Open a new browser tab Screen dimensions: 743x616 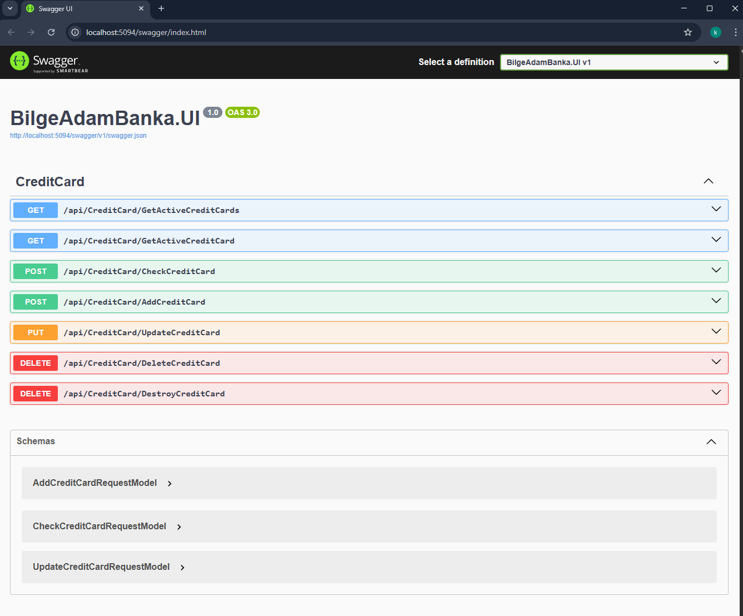click(161, 8)
